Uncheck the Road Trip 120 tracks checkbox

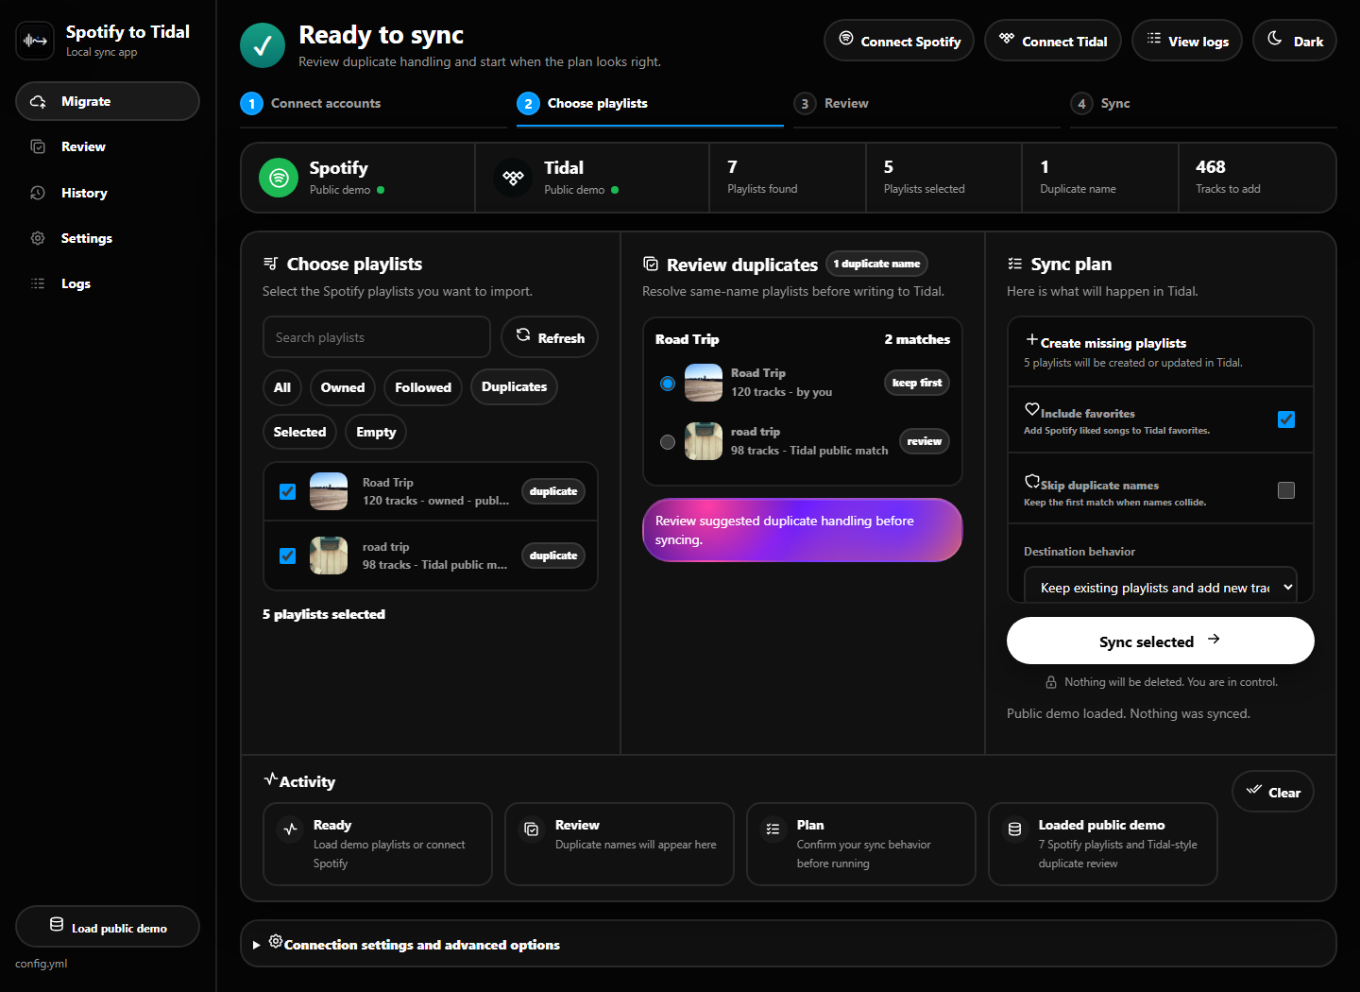288,491
